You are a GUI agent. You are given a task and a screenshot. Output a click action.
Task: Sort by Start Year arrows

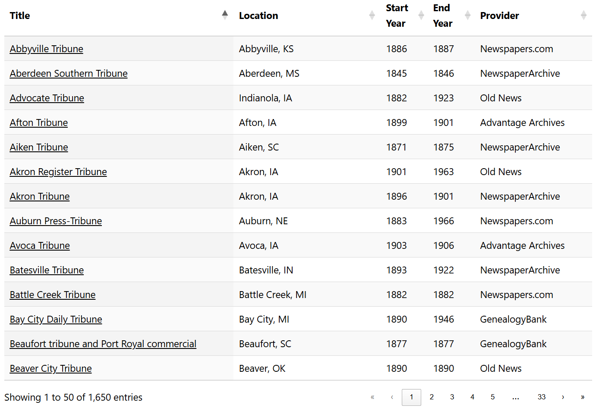pyautogui.click(x=421, y=16)
